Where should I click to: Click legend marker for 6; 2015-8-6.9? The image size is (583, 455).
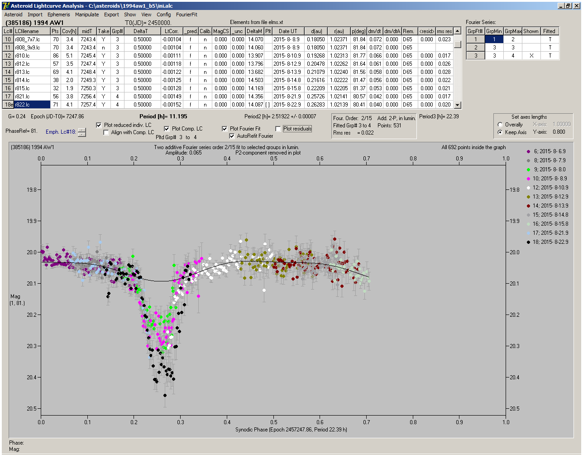(529, 151)
